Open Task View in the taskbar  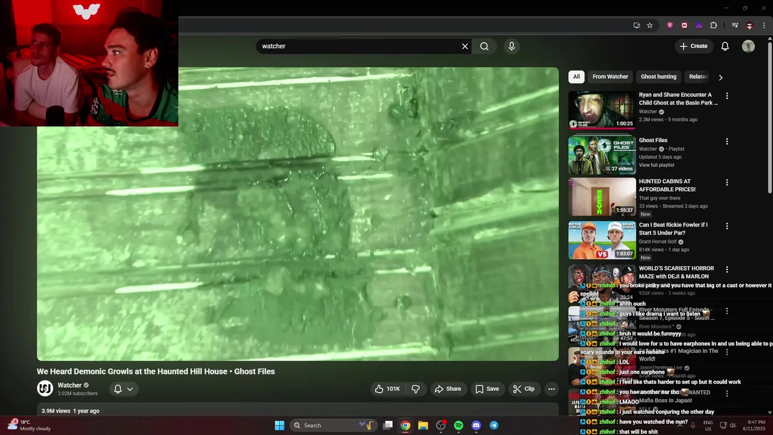(388, 425)
